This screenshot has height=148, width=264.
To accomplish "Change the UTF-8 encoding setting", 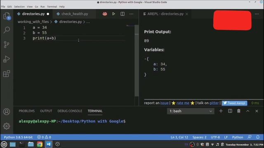I will [215, 137].
